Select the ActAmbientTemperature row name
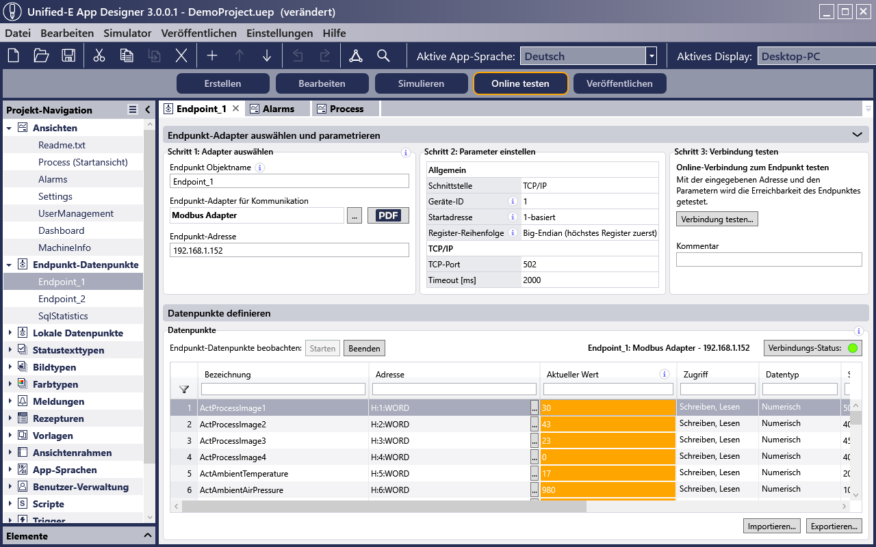 pos(244,473)
